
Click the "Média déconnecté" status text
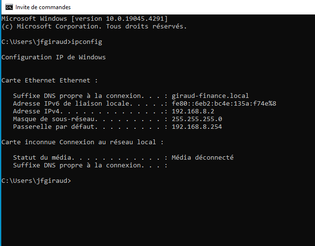tap(202, 157)
